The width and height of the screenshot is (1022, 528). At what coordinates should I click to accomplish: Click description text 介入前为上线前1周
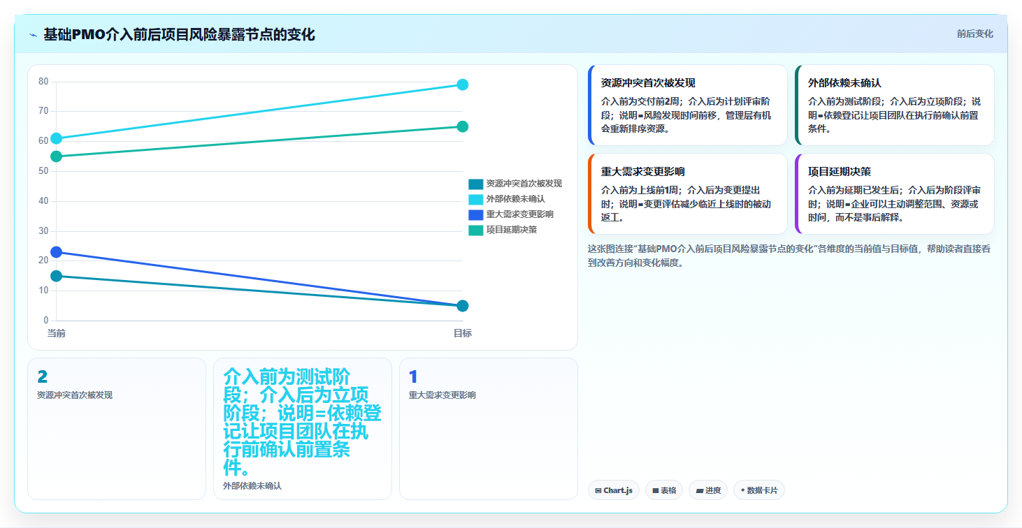(642, 190)
